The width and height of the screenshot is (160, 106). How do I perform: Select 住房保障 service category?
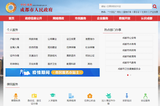(x=71, y=47)
